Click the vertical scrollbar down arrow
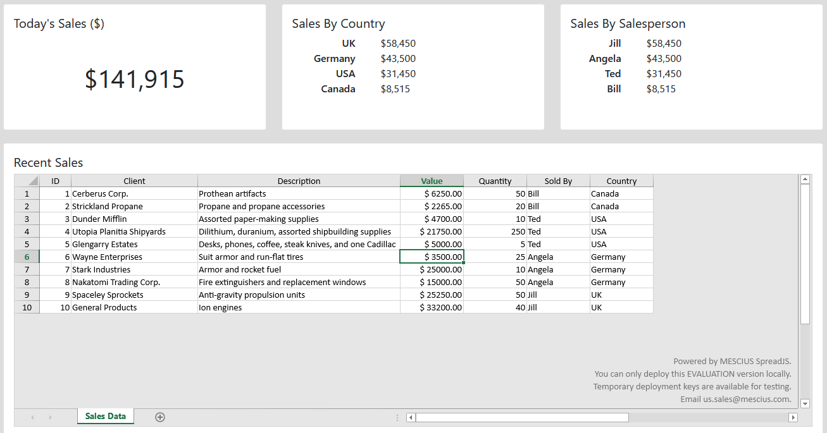 coord(805,403)
